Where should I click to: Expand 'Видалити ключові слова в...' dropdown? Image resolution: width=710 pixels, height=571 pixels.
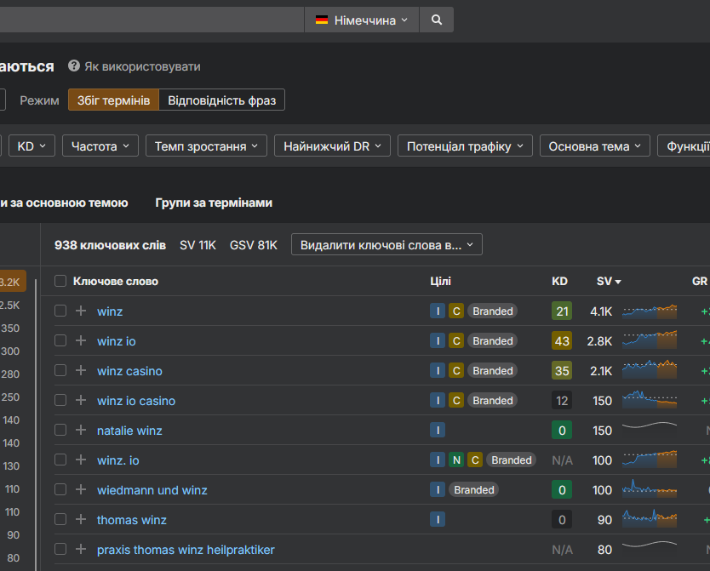point(386,245)
